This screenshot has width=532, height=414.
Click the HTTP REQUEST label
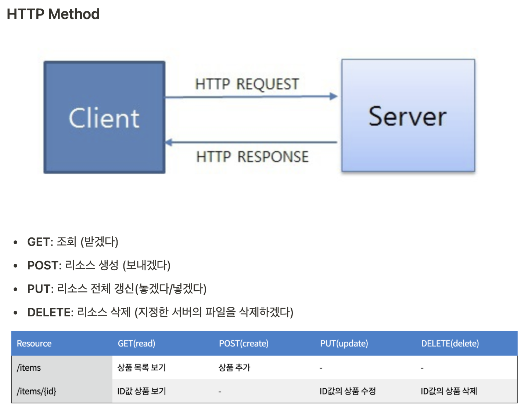(x=247, y=84)
